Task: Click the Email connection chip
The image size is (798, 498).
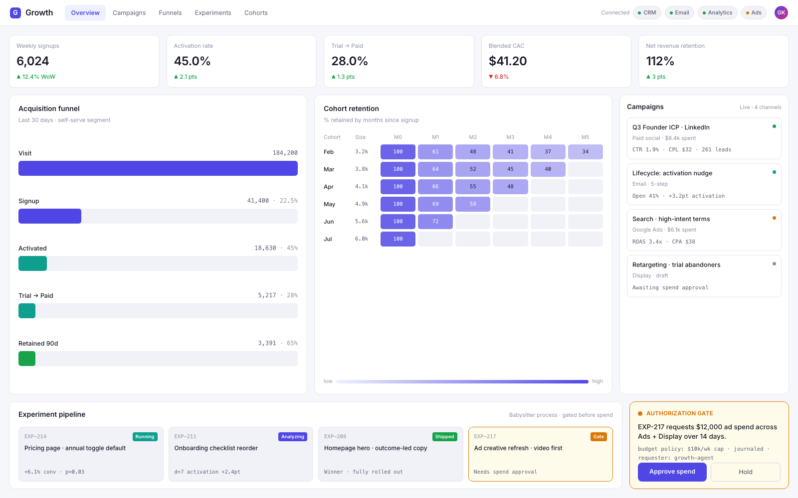Action: (x=679, y=12)
